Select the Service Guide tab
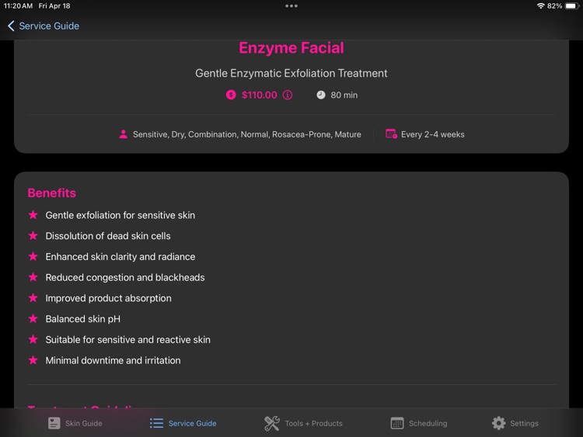 [183, 423]
